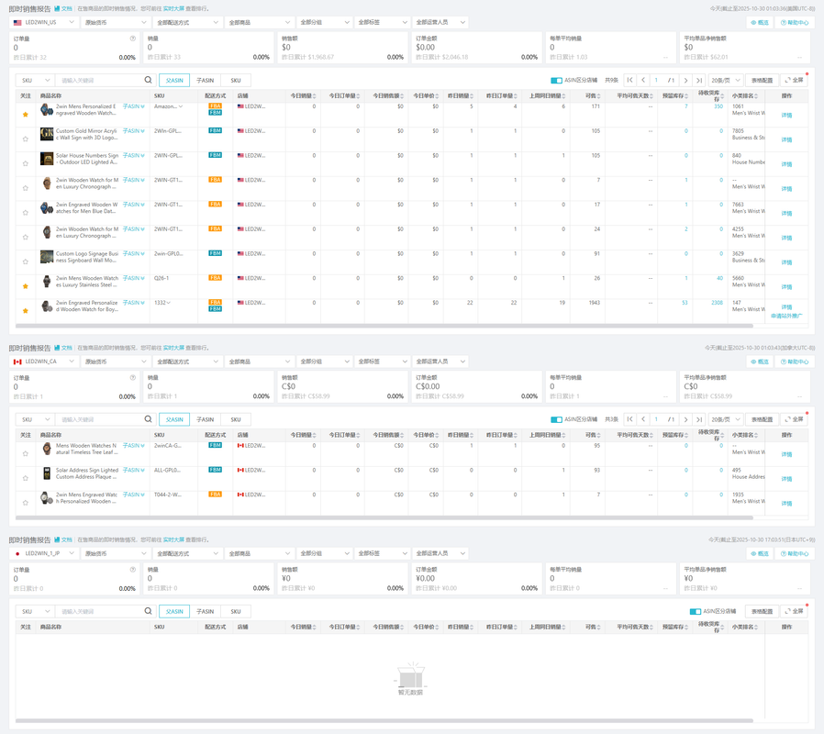Open 20条/页 page size dropdown in US table
The image size is (824, 734).
(x=725, y=80)
